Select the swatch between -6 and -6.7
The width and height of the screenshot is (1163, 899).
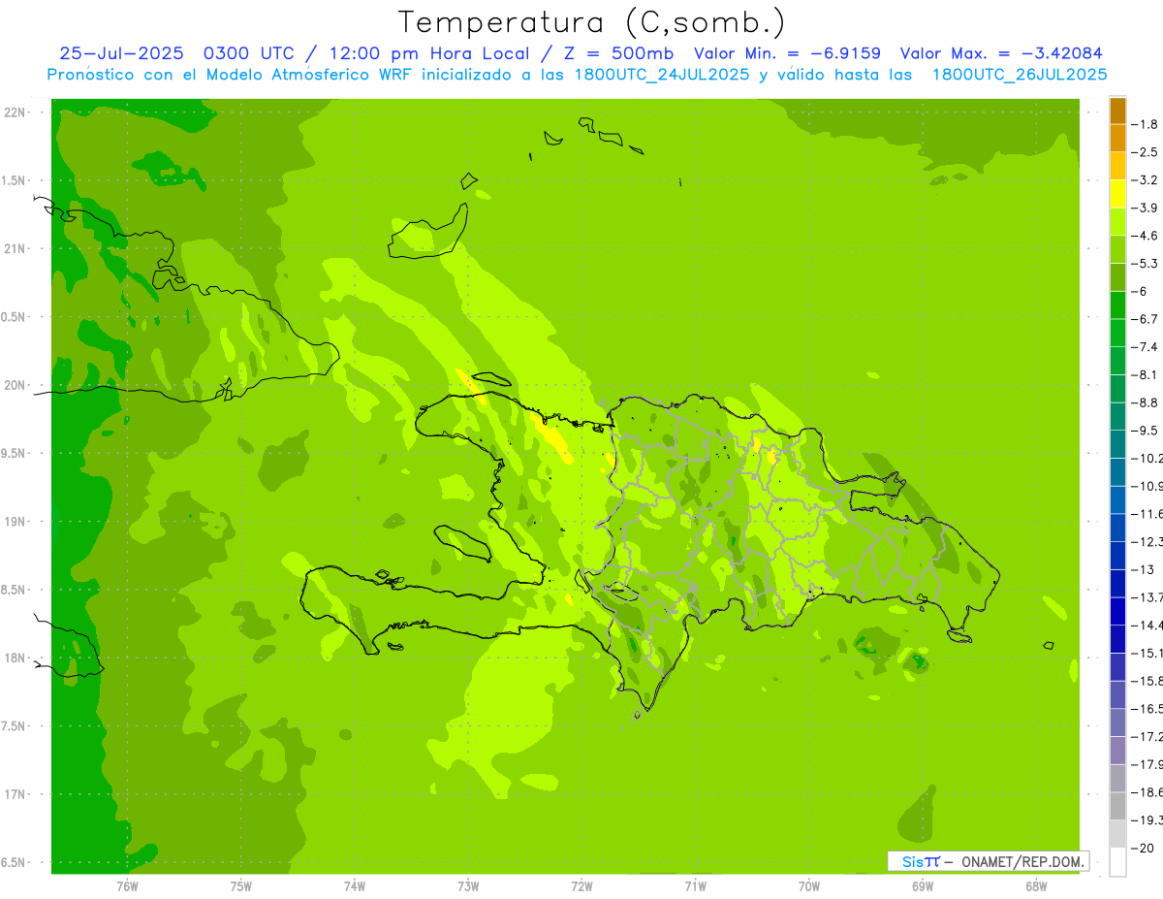pos(1117,305)
